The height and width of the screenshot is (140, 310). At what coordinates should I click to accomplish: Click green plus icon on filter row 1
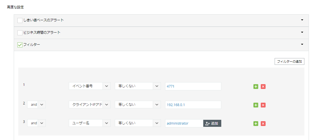point(256,86)
